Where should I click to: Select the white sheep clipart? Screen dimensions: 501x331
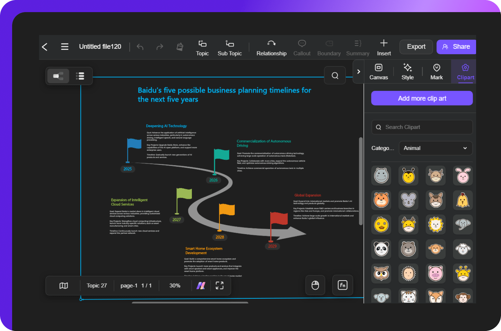coord(463,249)
